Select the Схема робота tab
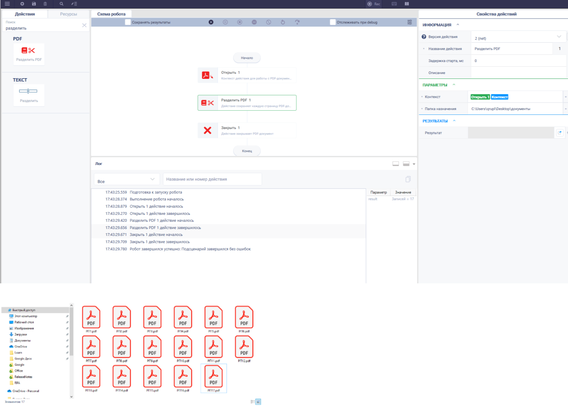The height and width of the screenshot is (411, 568). click(x=111, y=14)
